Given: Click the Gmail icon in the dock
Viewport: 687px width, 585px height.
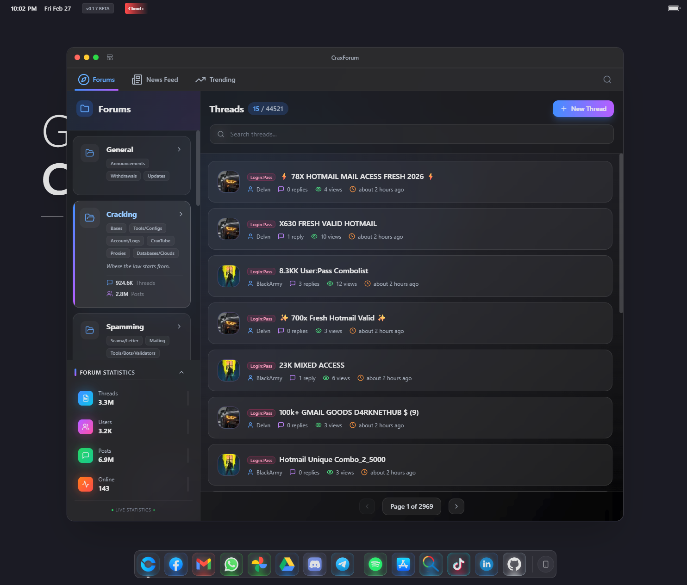Looking at the screenshot, I should click(204, 564).
